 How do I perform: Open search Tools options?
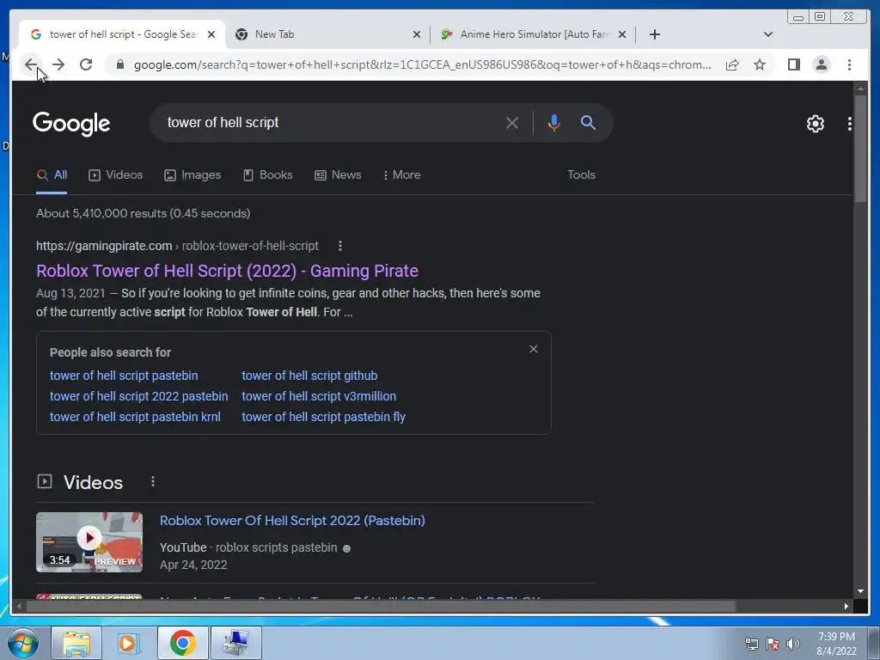(582, 175)
